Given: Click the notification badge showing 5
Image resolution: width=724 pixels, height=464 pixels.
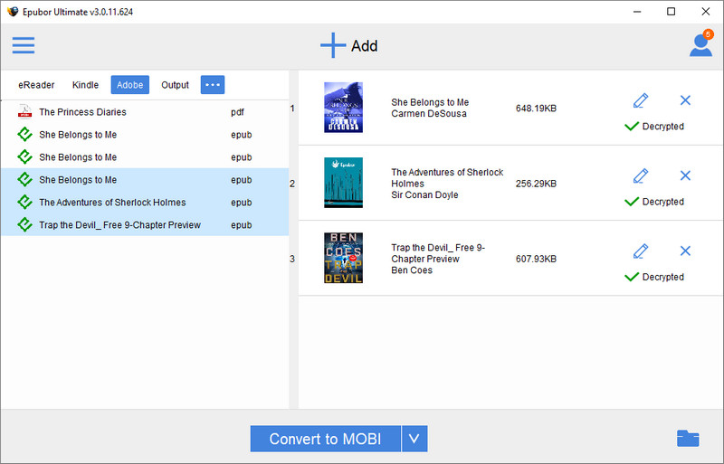Looking at the screenshot, I should tap(708, 34).
